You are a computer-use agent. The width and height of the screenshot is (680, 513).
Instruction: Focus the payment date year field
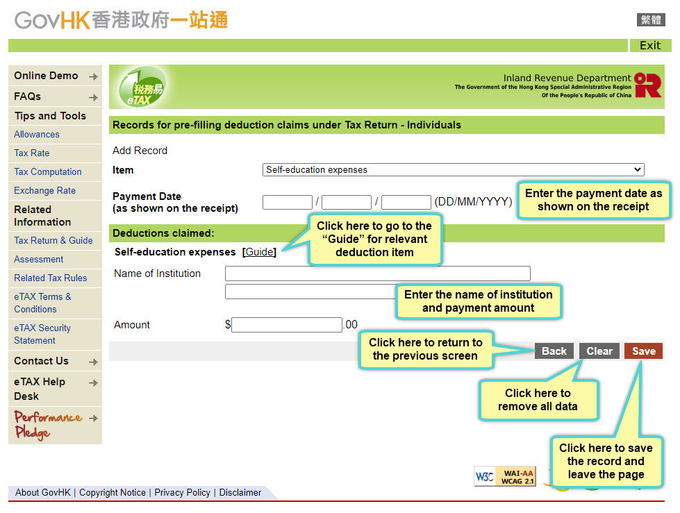[x=406, y=202]
